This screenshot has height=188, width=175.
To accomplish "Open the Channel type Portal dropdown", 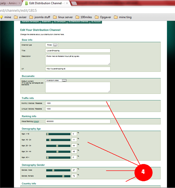I will click(52, 45).
